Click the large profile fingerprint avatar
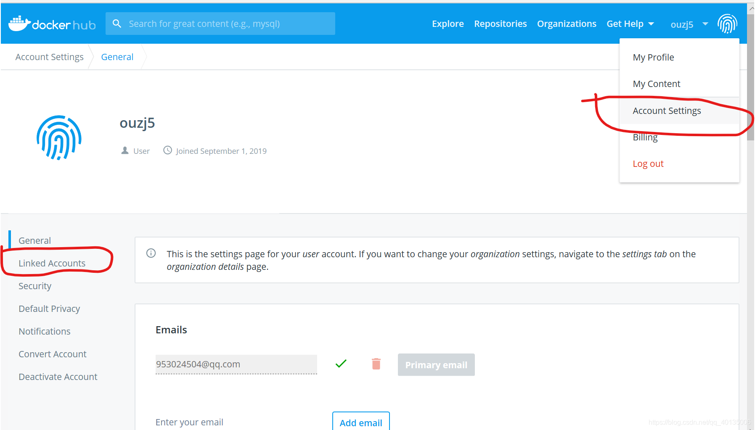The height and width of the screenshot is (430, 755). tap(59, 137)
